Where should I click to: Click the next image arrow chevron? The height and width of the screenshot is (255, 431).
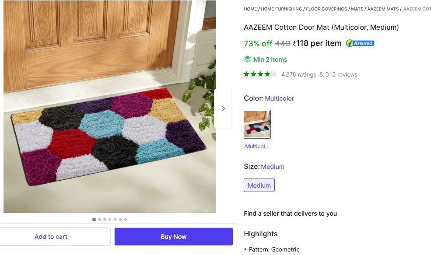tap(223, 108)
